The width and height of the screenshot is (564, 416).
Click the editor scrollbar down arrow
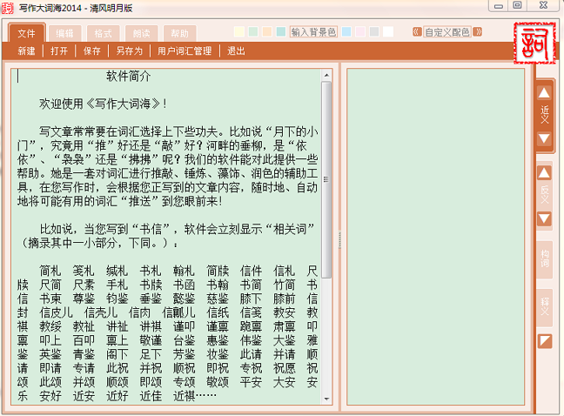(326, 399)
